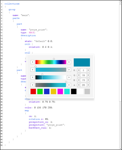Screen dimensions: 122x150
Task: Click the "parts" keyword on line 6
Action: click(x=16, y=18)
